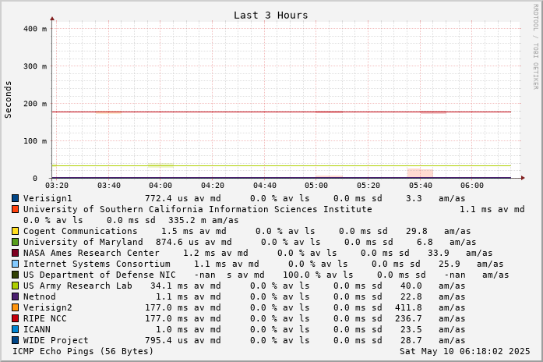The width and height of the screenshot is (543, 362).
Task: Click the "US Army Research Lab" legend label
Action: [x=78, y=286]
